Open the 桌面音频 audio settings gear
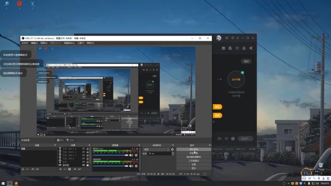The height and width of the screenshot is (186, 331). (136, 166)
